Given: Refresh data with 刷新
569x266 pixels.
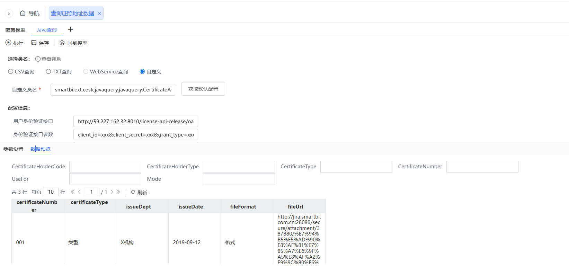Looking at the screenshot, I should pyautogui.click(x=139, y=192).
